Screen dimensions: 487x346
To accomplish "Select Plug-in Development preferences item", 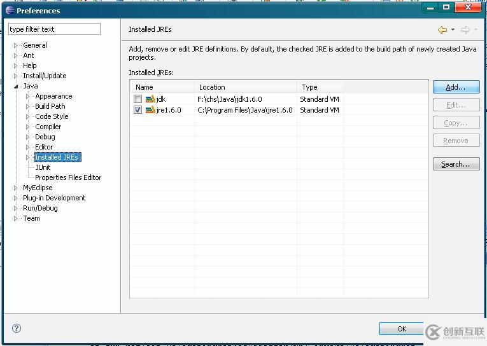I will point(54,198).
